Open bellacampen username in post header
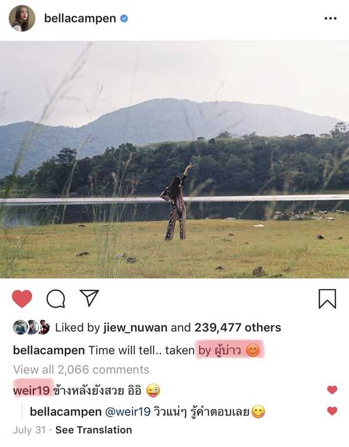This screenshot has height=447, width=349. 80,19
